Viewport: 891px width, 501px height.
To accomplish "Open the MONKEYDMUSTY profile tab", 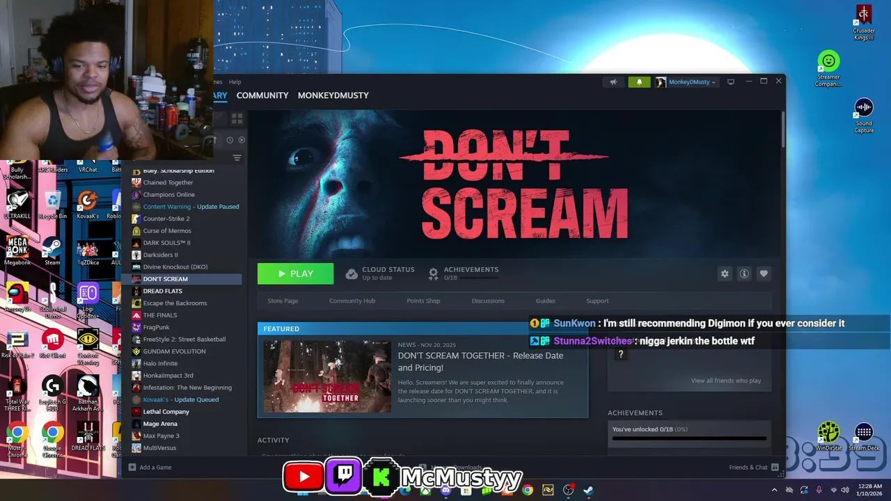I will [x=333, y=95].
